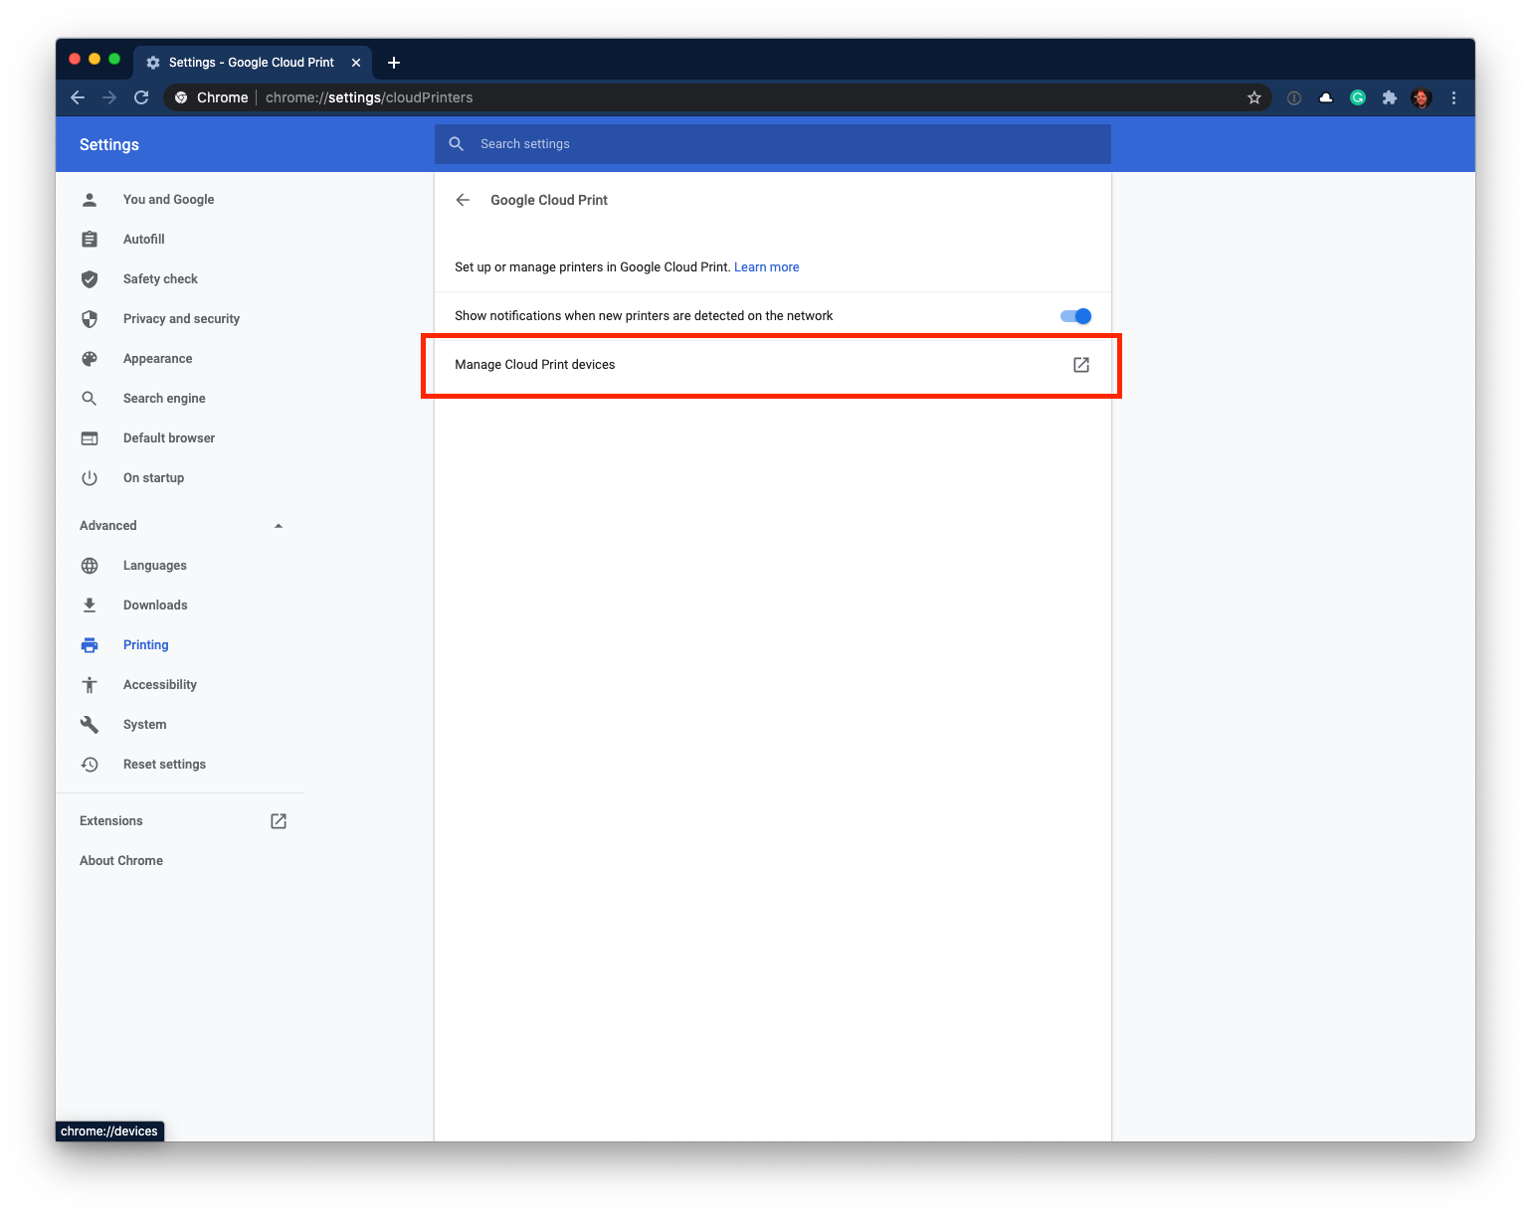
Task: Open the Extensions puzzle-piece icon
Action: coord(1390,97)
